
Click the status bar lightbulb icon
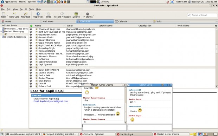click(2, 130)
